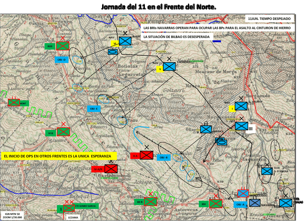Select the green XII R unit symbol
306x221 pixels.
[151, 202]
